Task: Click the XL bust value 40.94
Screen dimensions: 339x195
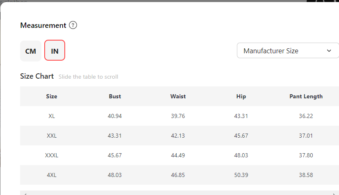Action: (x=115, y=116)
